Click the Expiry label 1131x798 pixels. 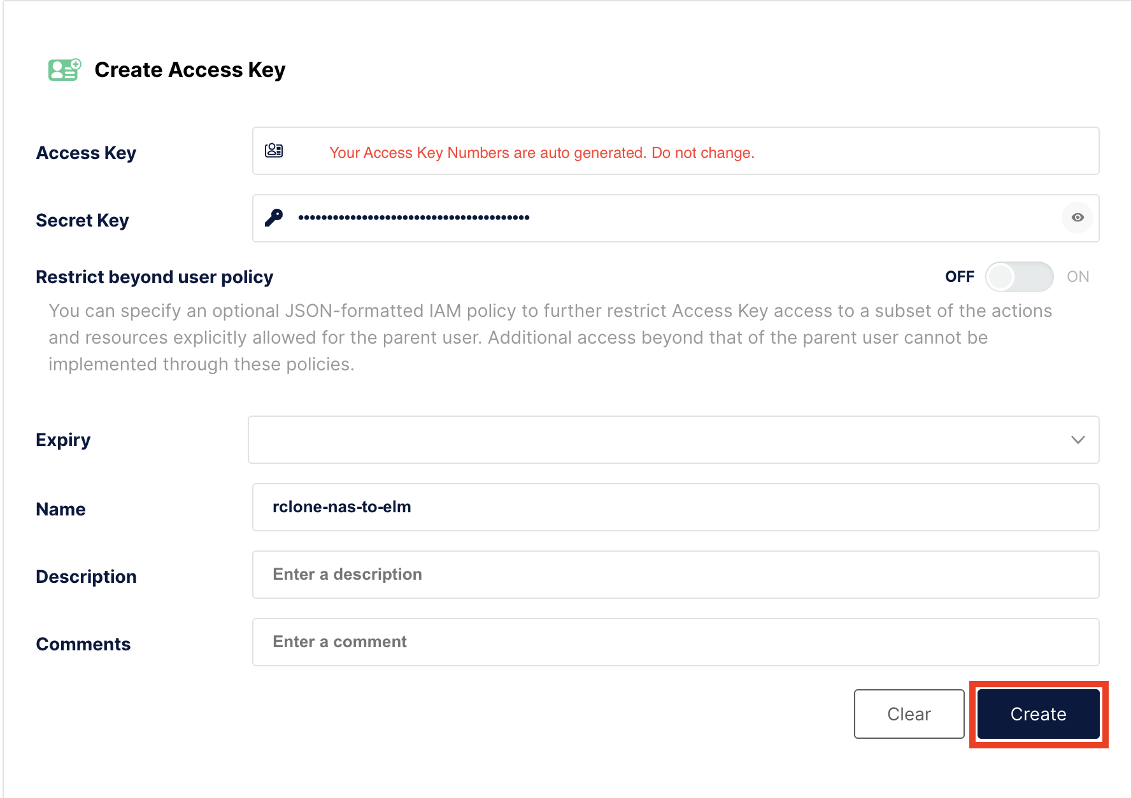pyautogui.click(x=63, y=440)
